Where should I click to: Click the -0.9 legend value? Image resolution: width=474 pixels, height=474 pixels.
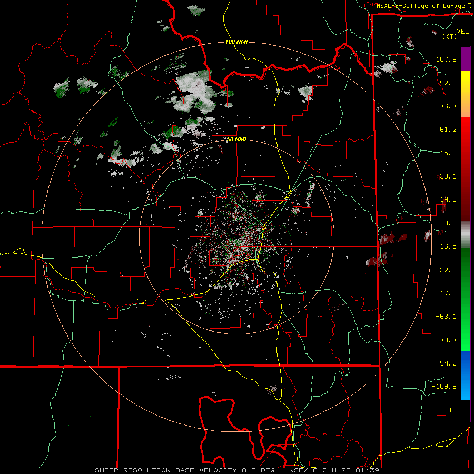(448, 223)
